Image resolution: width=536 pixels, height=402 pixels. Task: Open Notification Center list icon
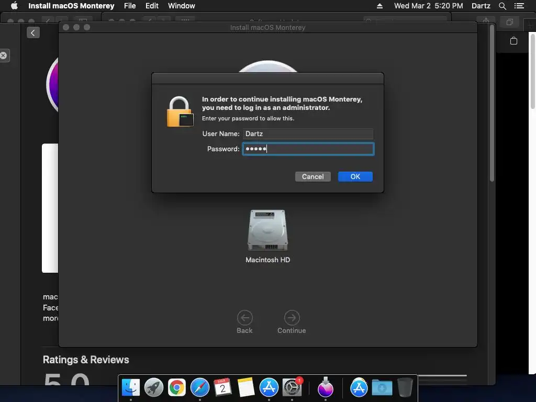(x=519, y=6)
